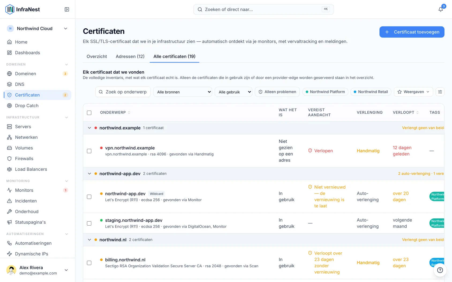Open Alex Rivera account menu
The height and width of the screenshot is (282, 452).
(37, 270)
